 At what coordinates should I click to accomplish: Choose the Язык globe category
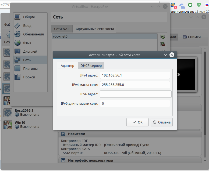tap(30, 43)
